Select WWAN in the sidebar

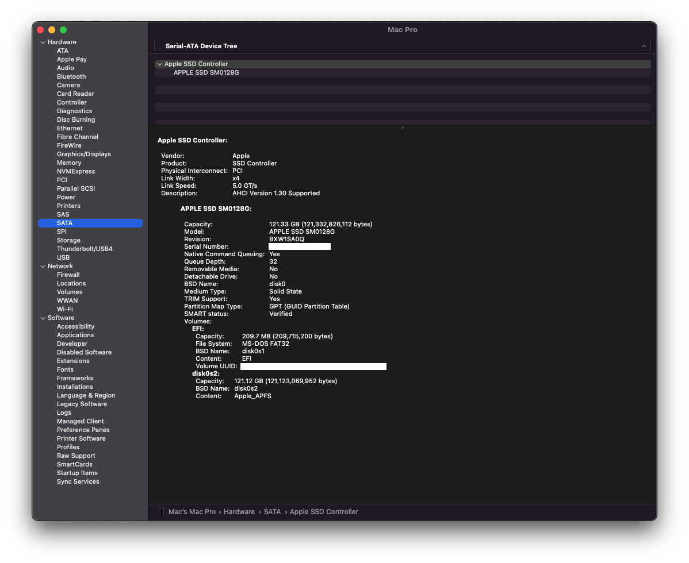click(x=67, y=300)
